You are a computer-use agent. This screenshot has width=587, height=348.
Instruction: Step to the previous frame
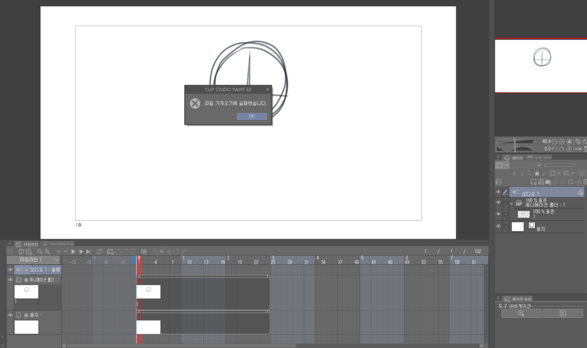coord(65,252)
